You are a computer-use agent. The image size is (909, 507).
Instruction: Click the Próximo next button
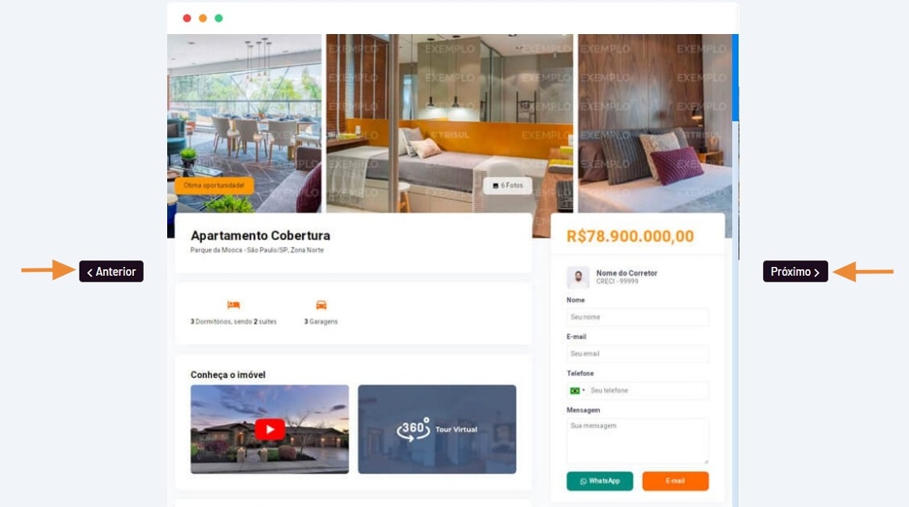(795, 271)
